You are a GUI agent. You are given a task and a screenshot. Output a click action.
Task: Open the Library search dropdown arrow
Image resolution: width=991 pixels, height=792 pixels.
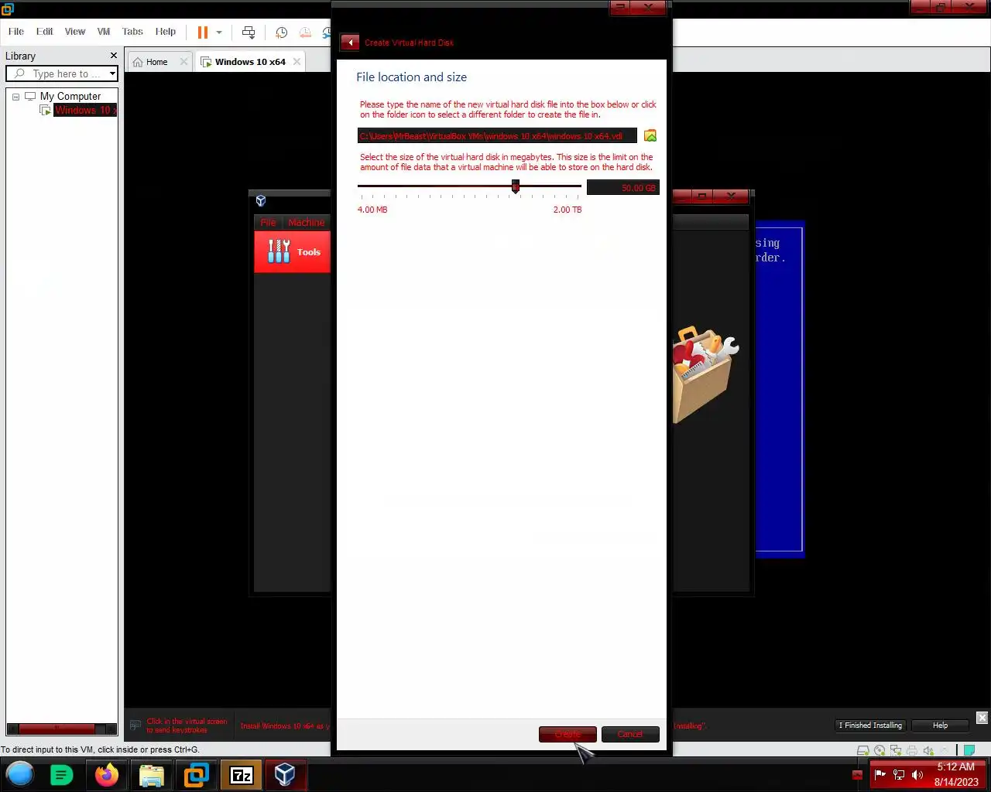click(x=112, y=73)
